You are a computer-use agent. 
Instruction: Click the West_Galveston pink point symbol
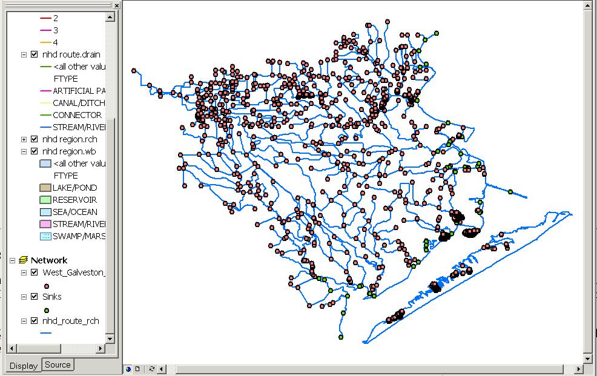pyautogui.click(x=47, y=286)
